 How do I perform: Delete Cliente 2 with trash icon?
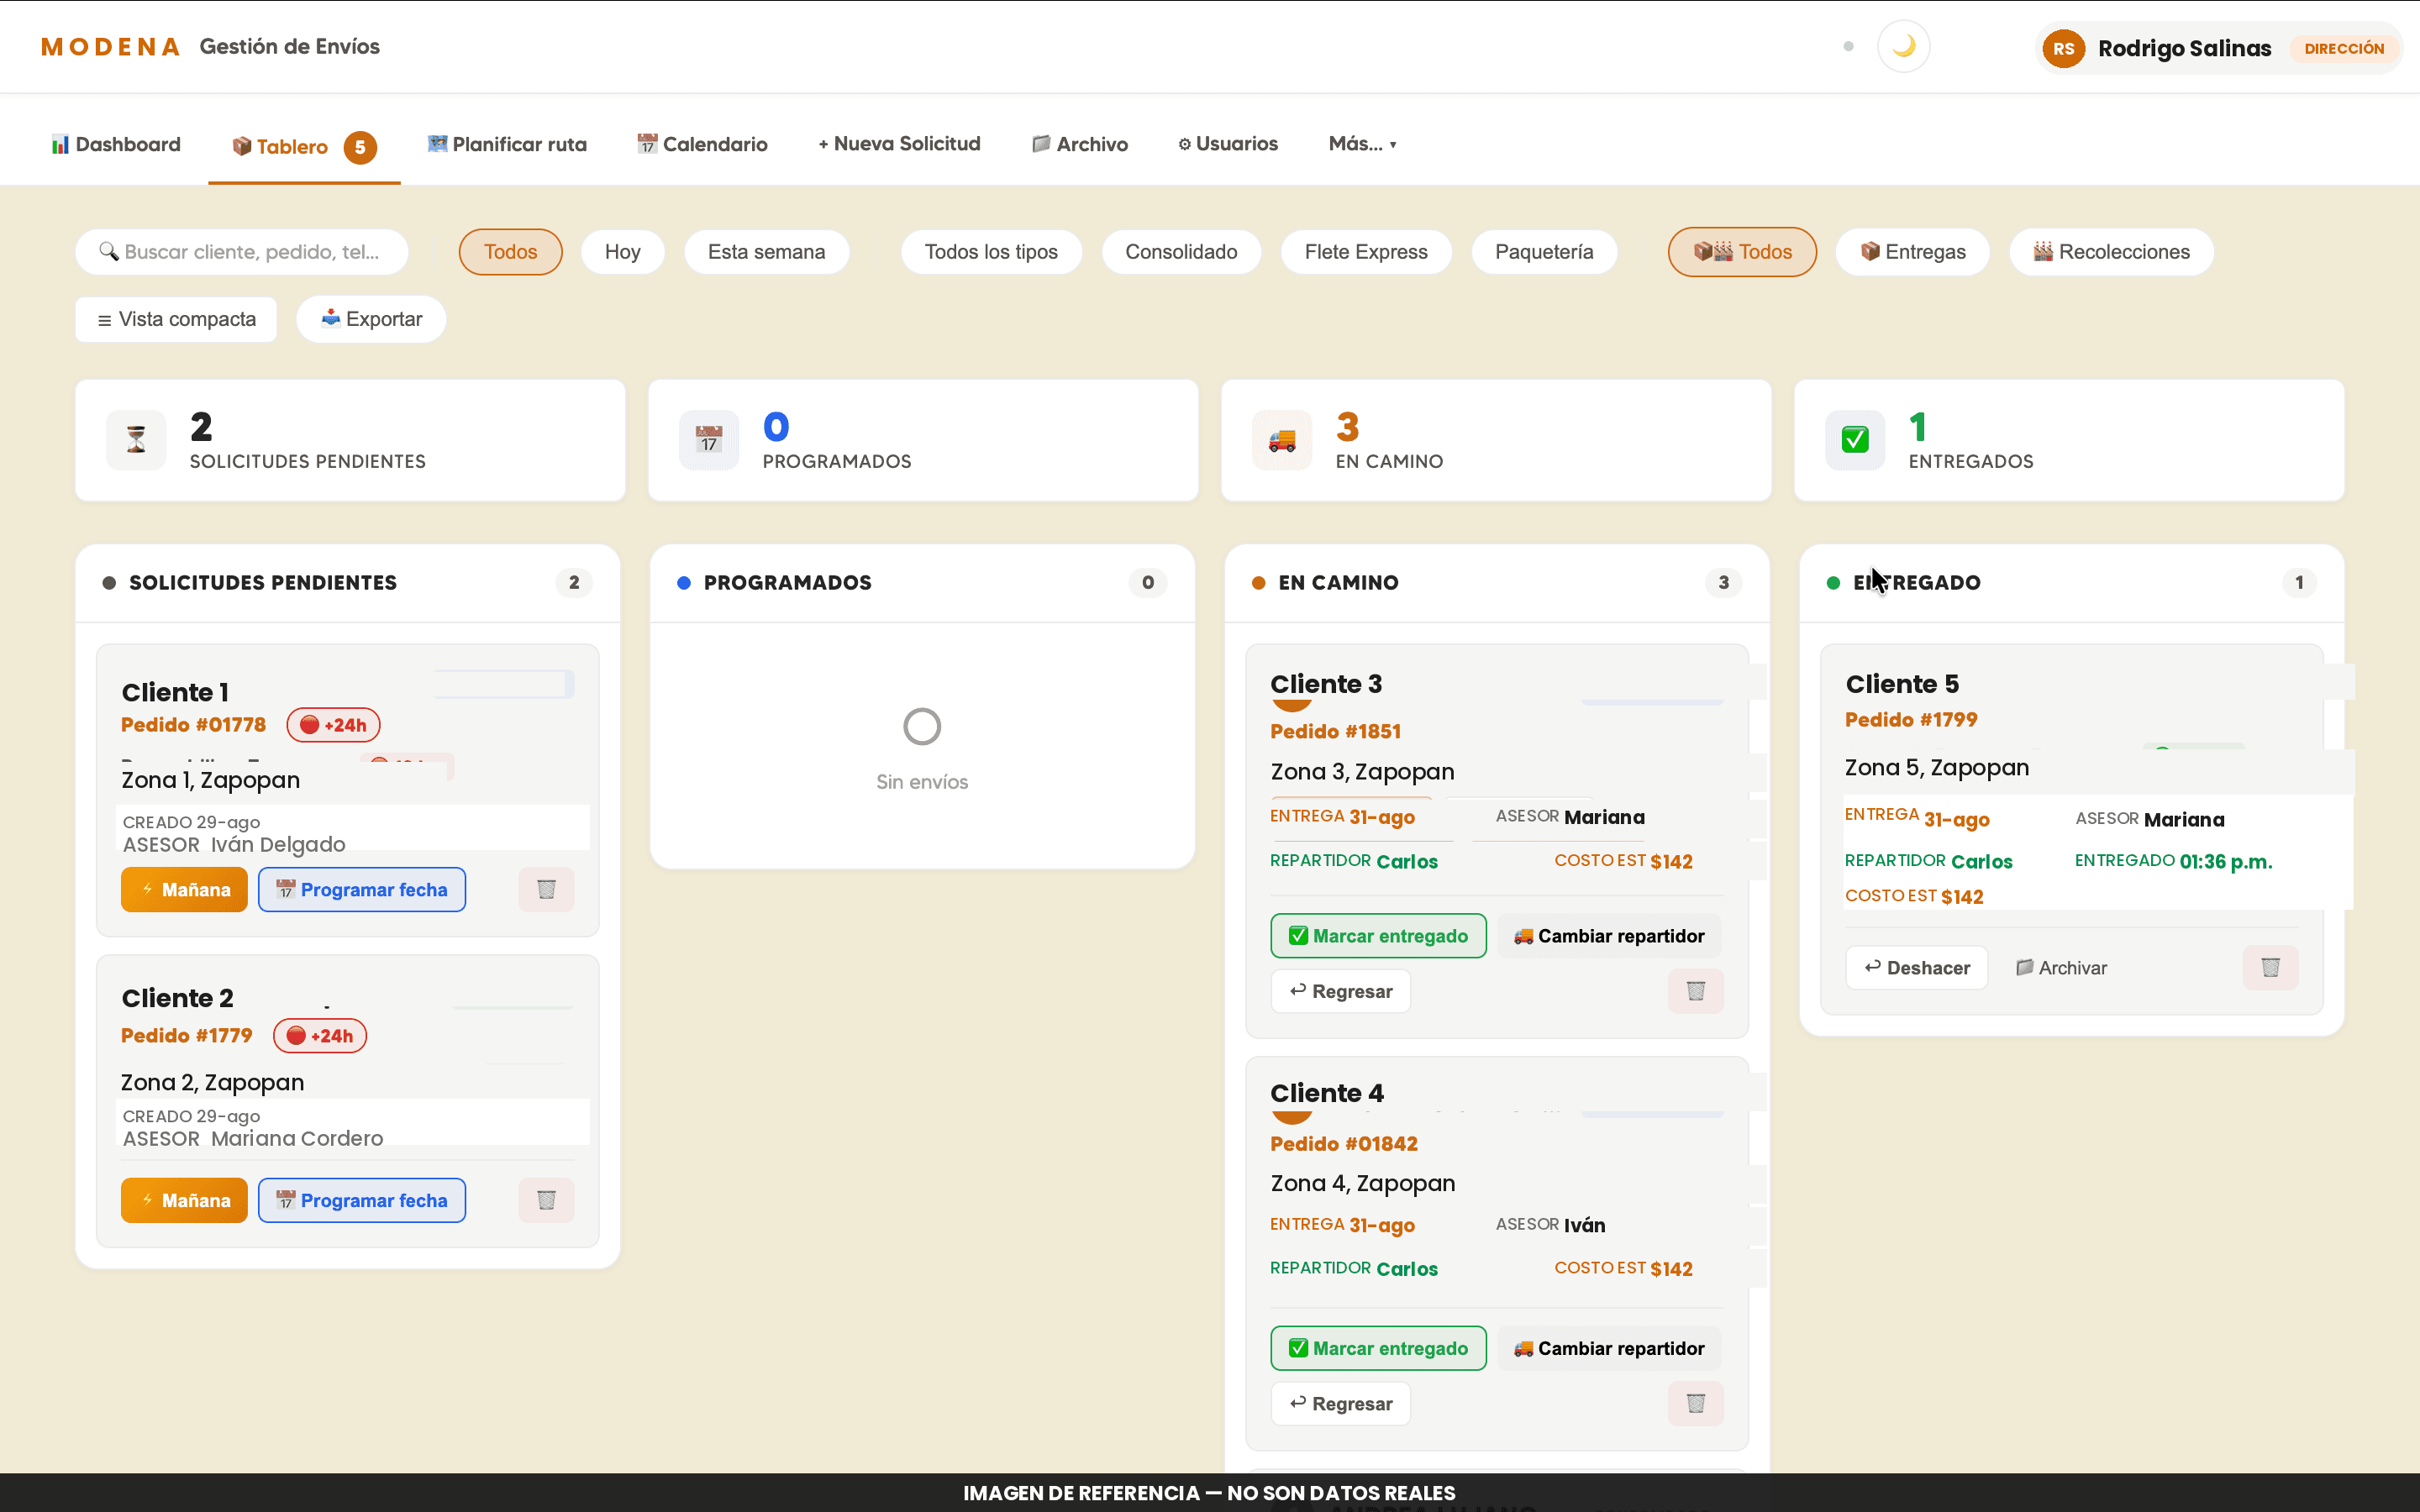[x=546, y=1200]
